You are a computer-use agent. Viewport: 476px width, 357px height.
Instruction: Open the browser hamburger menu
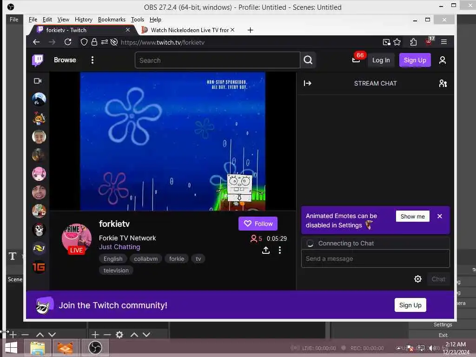point(444,42)
